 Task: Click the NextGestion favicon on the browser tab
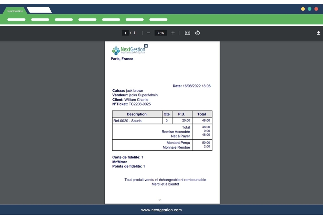(x=8, y=11)
